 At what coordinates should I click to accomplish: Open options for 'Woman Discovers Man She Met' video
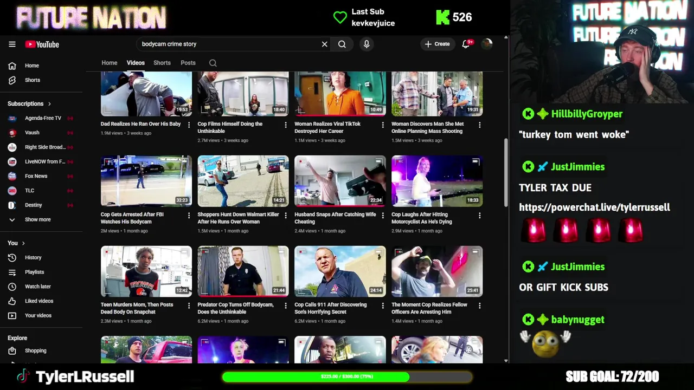479,125
